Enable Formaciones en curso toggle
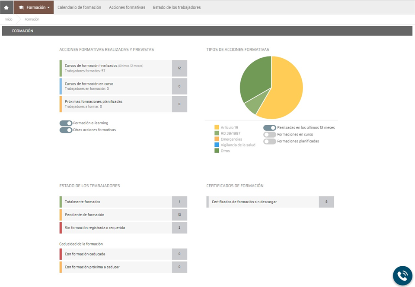This screenshot has height=287, width=415. pyautogui.click(x=270, y=135)
